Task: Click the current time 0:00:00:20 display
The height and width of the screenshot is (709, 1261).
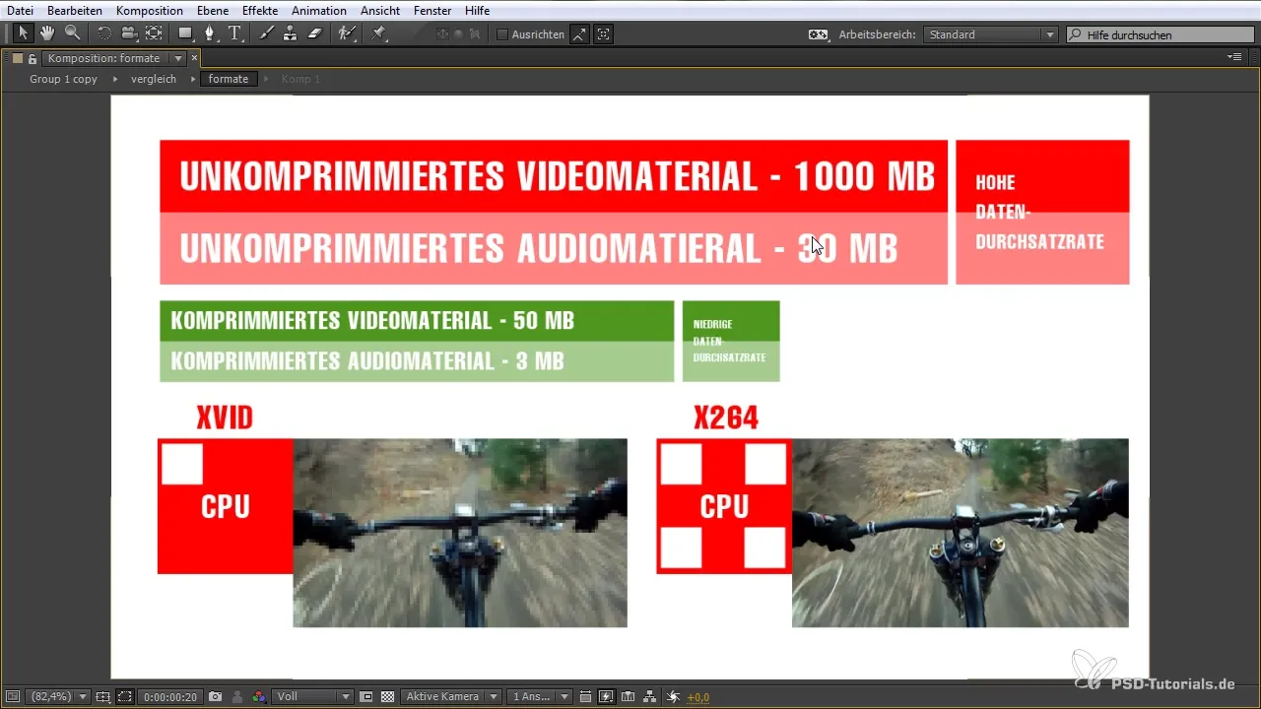Action: [x=171, y=696]
